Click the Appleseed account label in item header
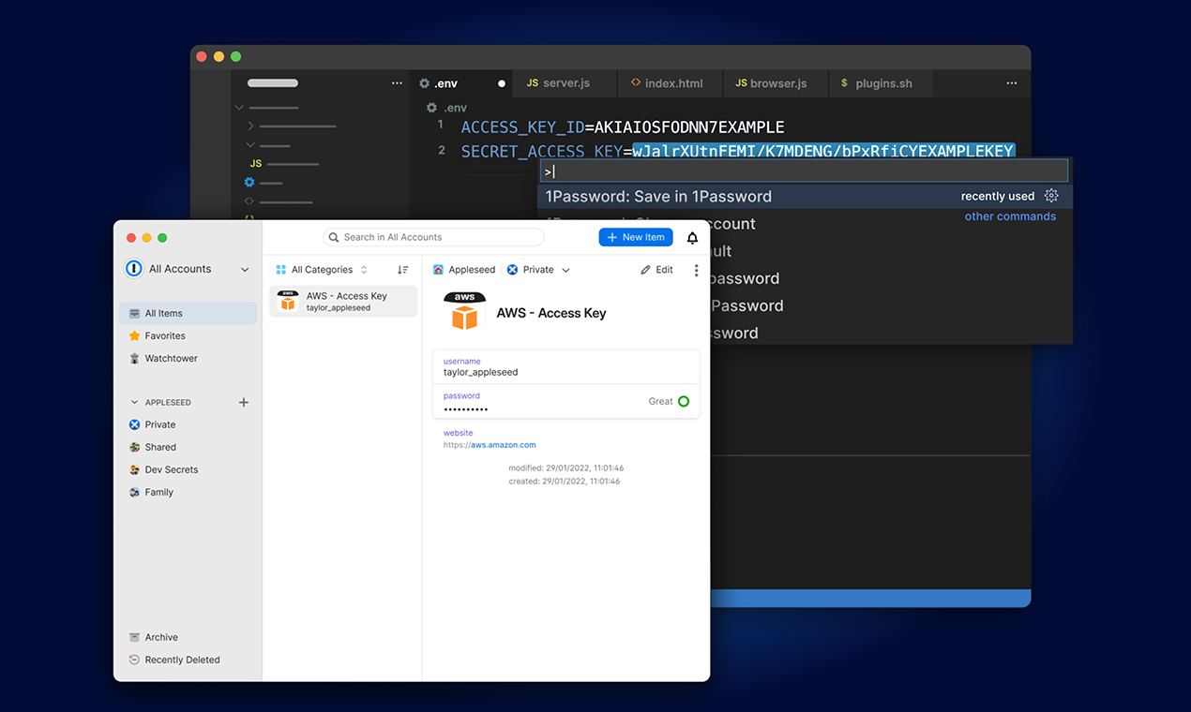The height and width of the screenshot is (712, 1191). pos(464,270)
